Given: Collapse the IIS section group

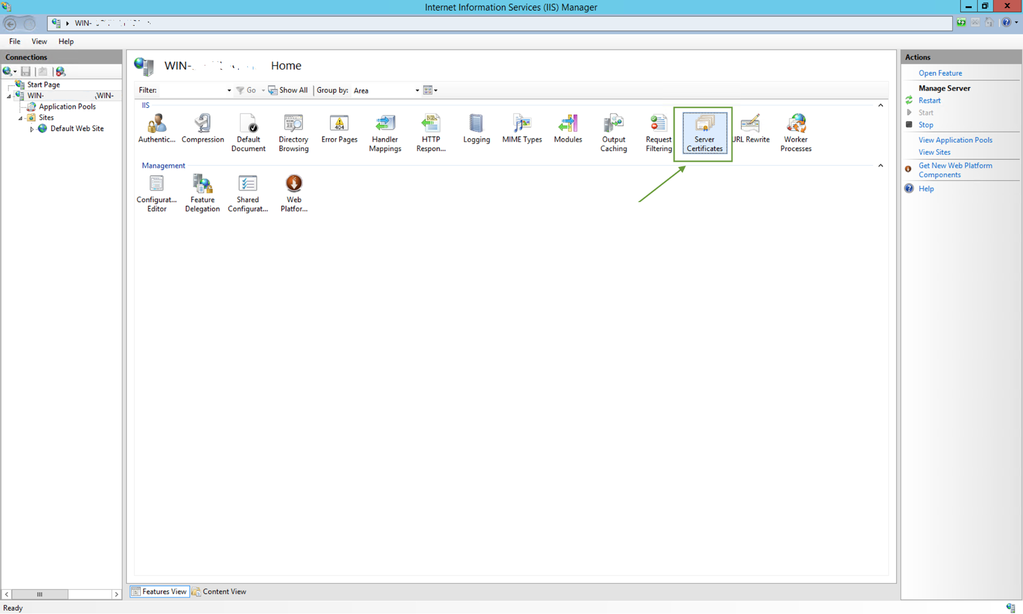Looking at the screenshot, I should click(x=881, y=105).
